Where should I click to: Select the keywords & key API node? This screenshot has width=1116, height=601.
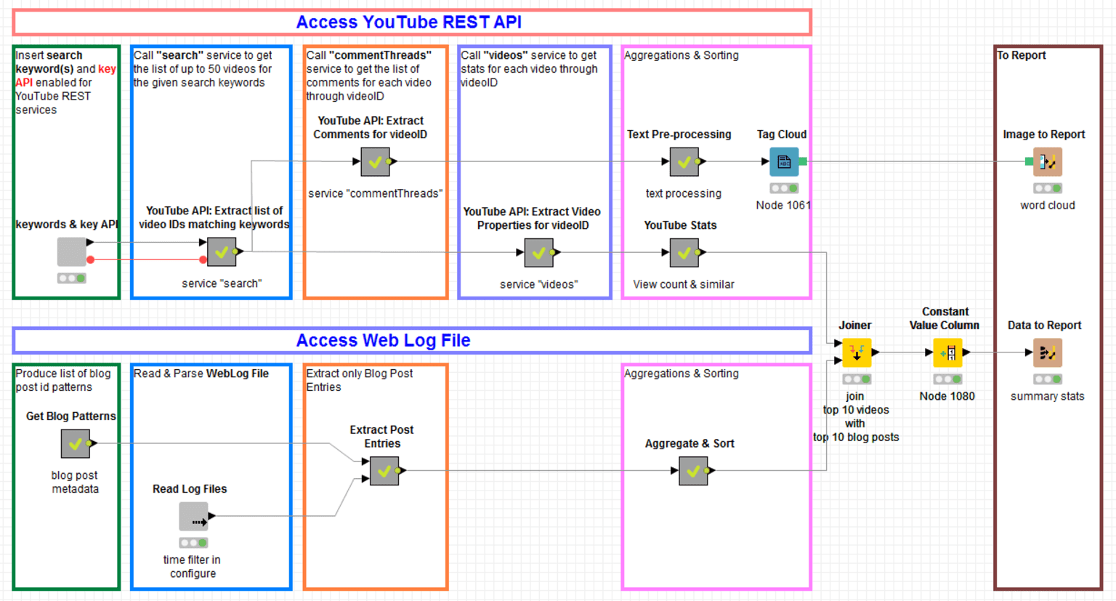(72, 251)
